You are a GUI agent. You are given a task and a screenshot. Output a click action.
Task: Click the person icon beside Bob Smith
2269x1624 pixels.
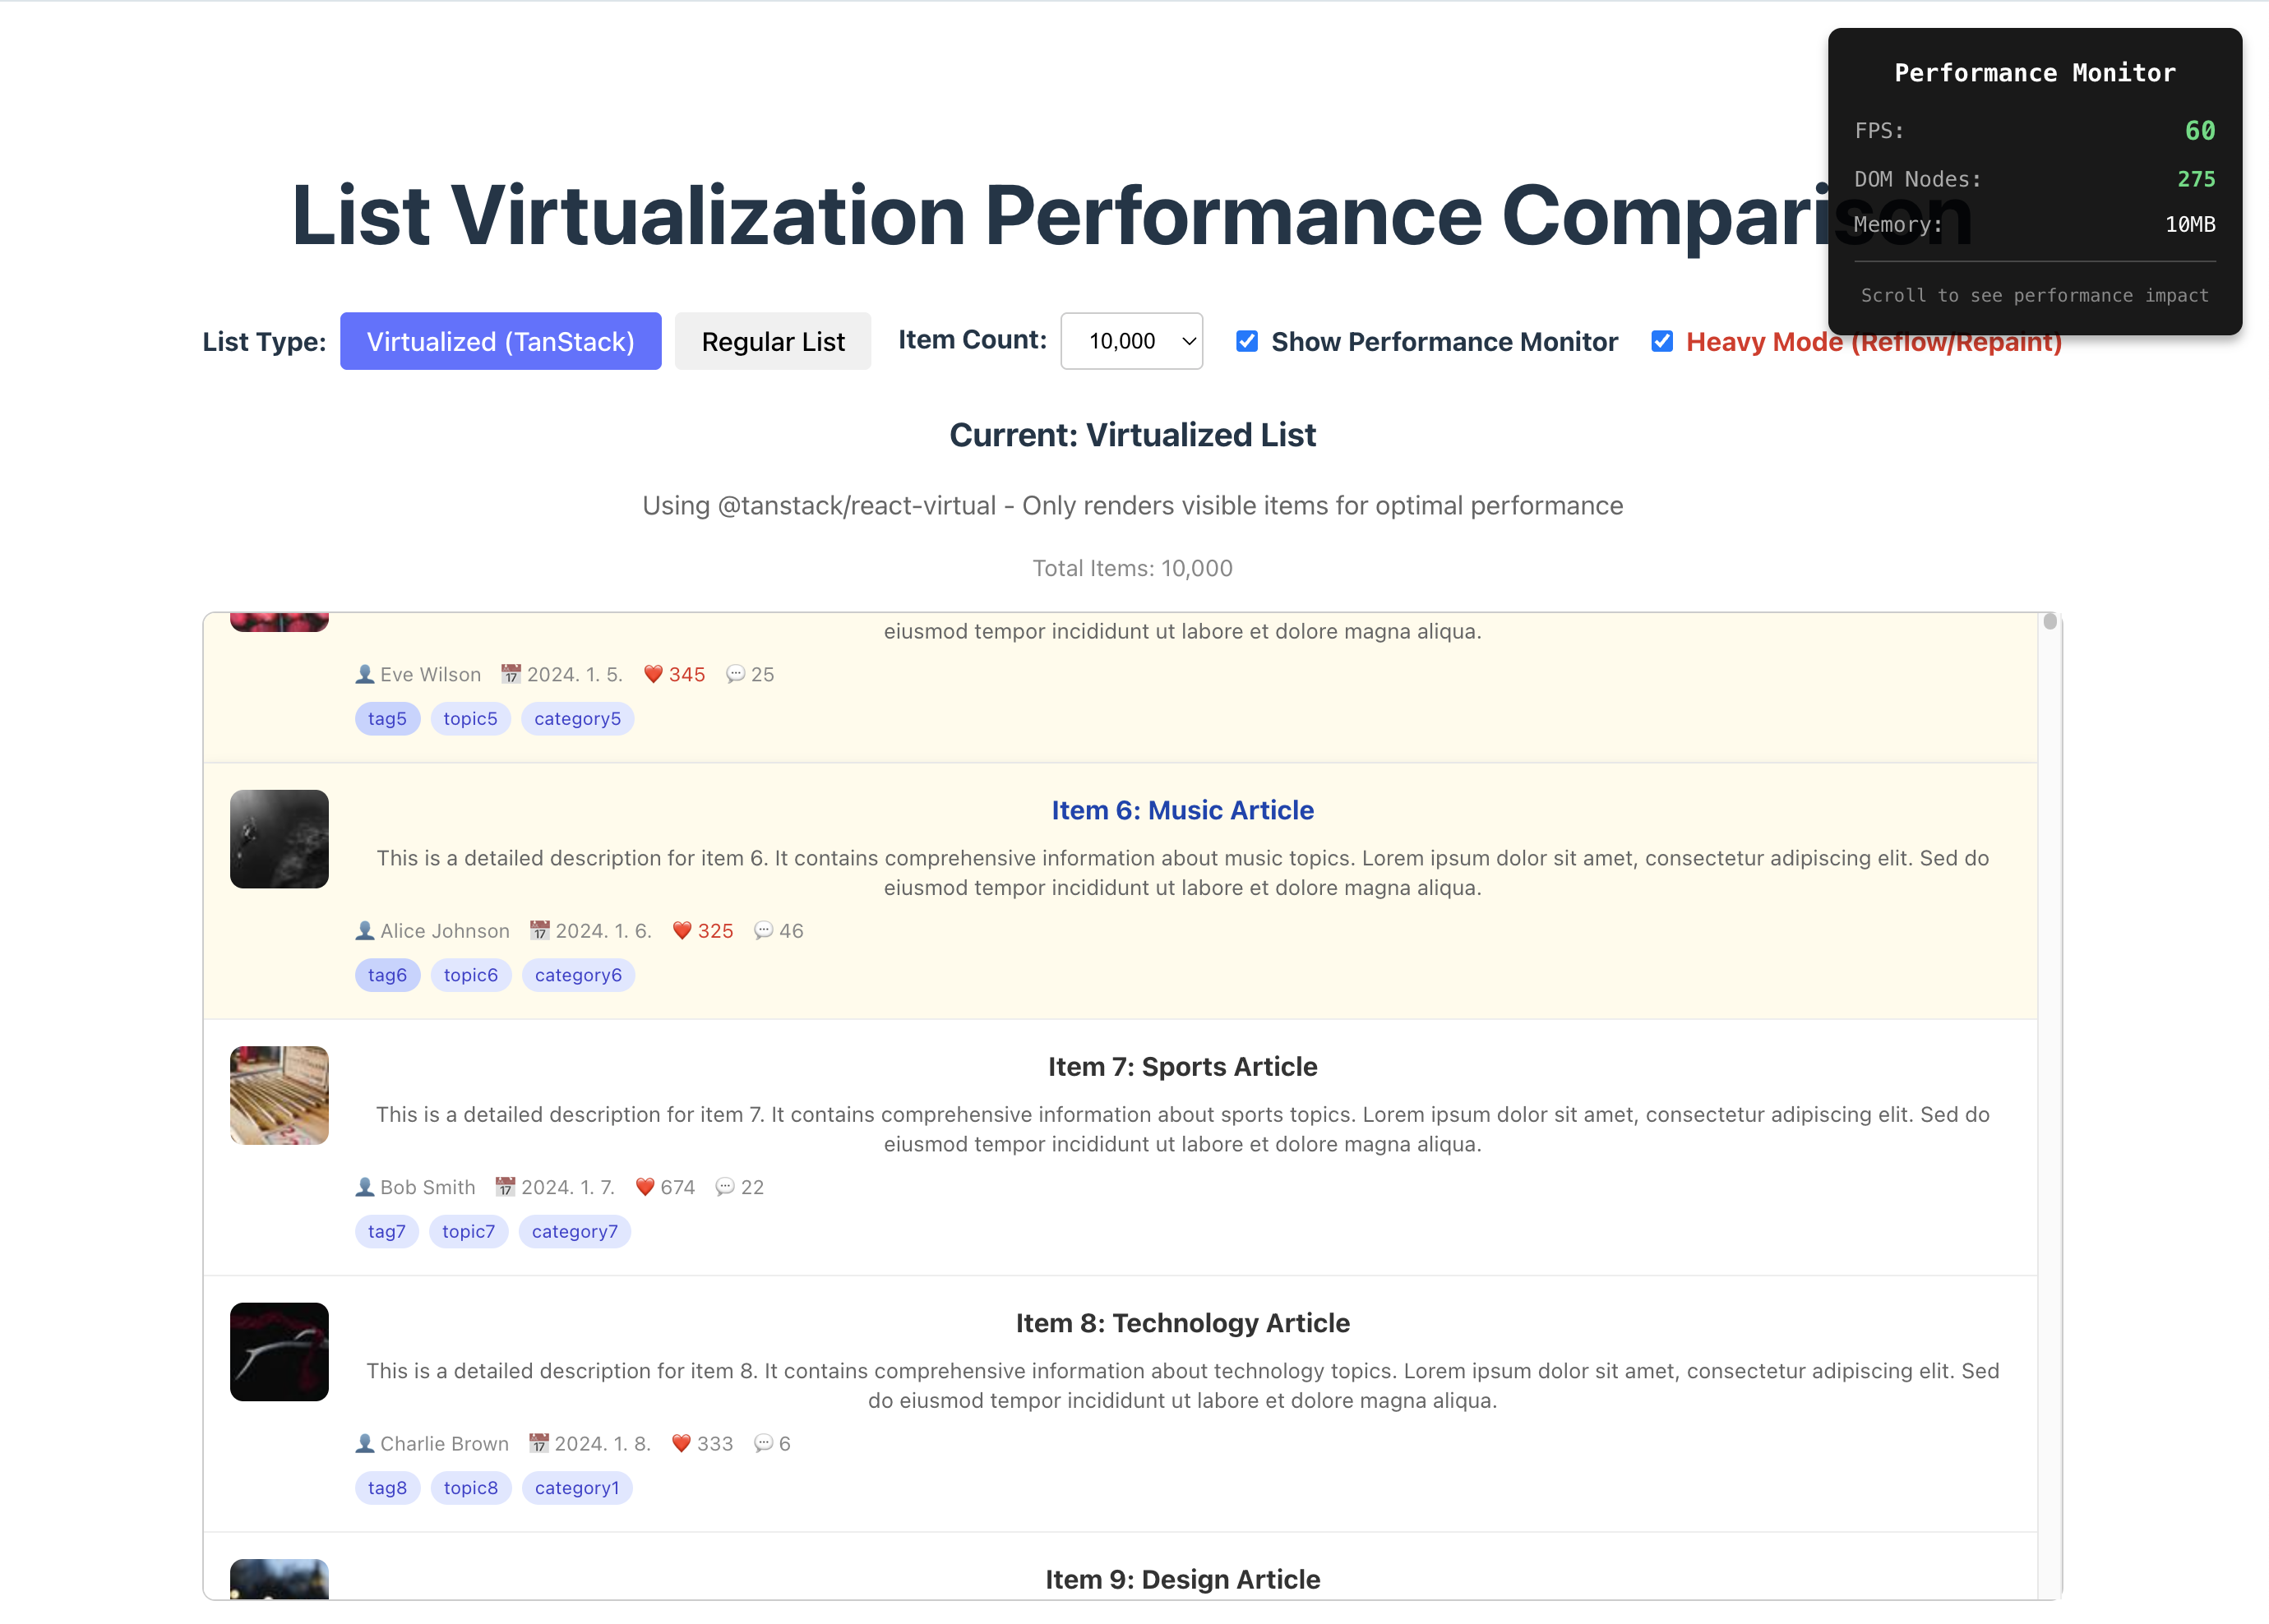coord(365,1187)
